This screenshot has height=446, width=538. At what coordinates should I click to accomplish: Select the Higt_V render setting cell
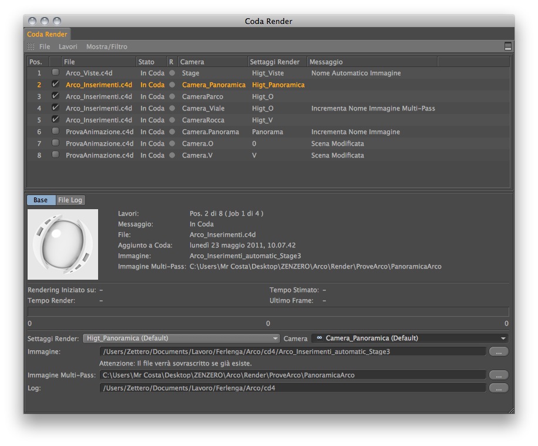262,120
